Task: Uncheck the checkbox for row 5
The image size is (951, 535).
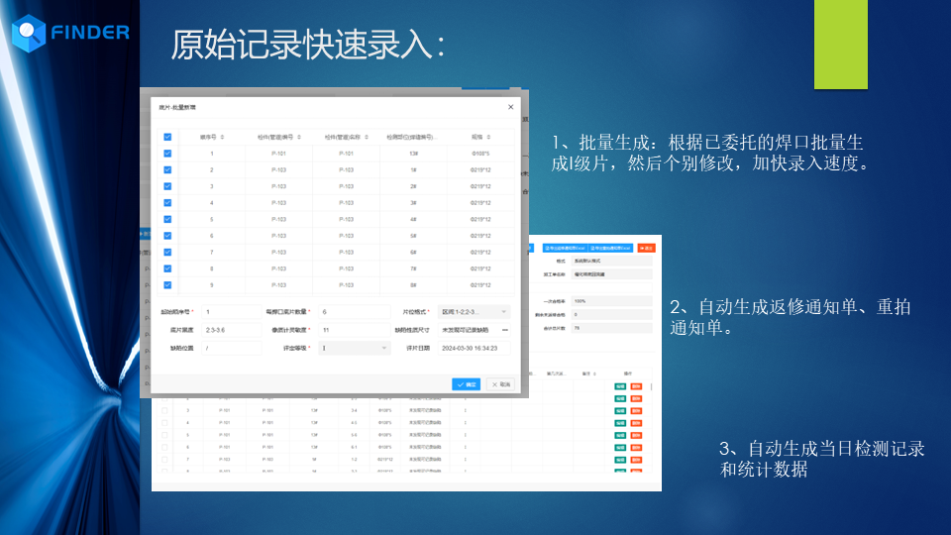Action: [x=167, y=219]
